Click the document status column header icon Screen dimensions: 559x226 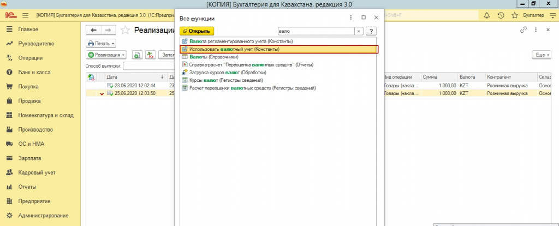[91, 76]
